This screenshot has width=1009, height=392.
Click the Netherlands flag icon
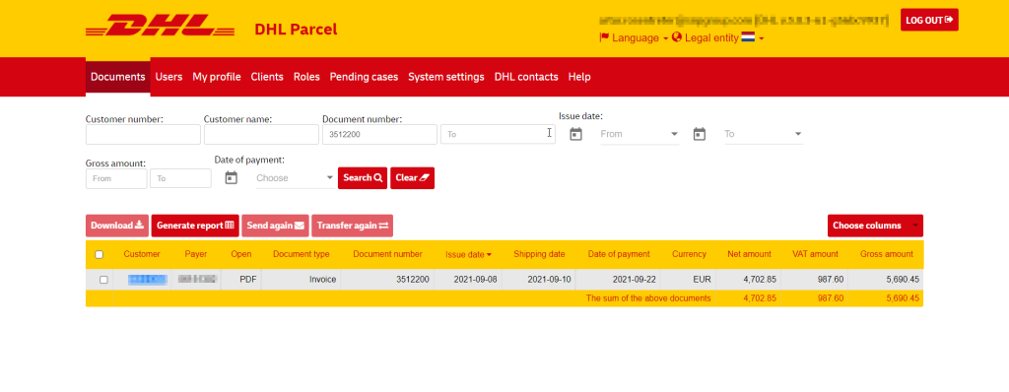[748, 38]
